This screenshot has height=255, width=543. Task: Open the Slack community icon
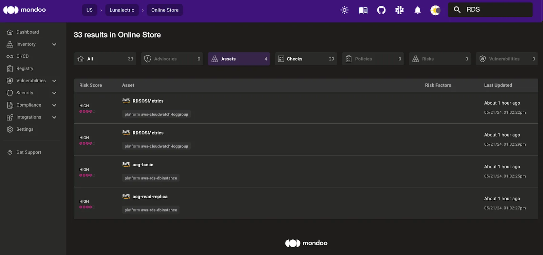[x=399, y=10]
